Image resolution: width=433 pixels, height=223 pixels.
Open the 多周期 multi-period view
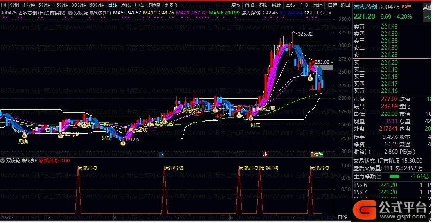[x=154, y=5]
